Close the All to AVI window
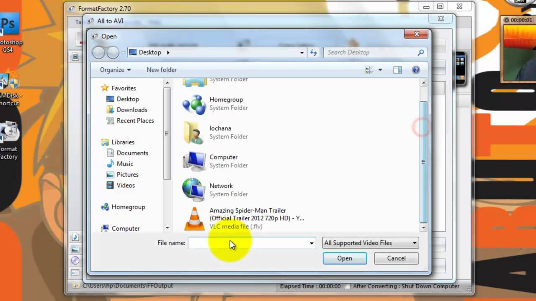The image size is (536, 301). [441, 19]
